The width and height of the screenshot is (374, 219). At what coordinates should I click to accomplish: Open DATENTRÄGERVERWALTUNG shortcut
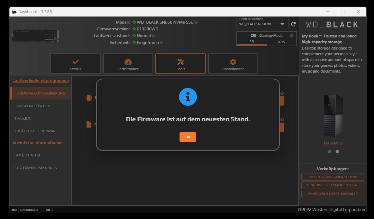(x=333, y=177)
